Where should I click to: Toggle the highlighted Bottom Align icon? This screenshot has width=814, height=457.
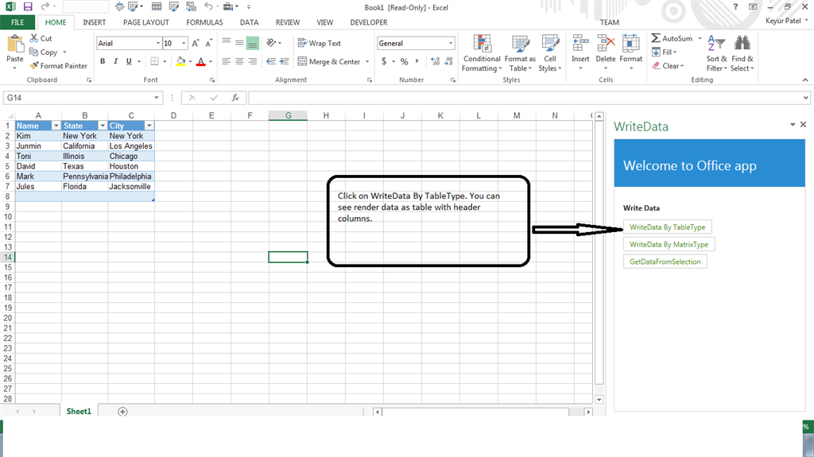tap(252, 43)
